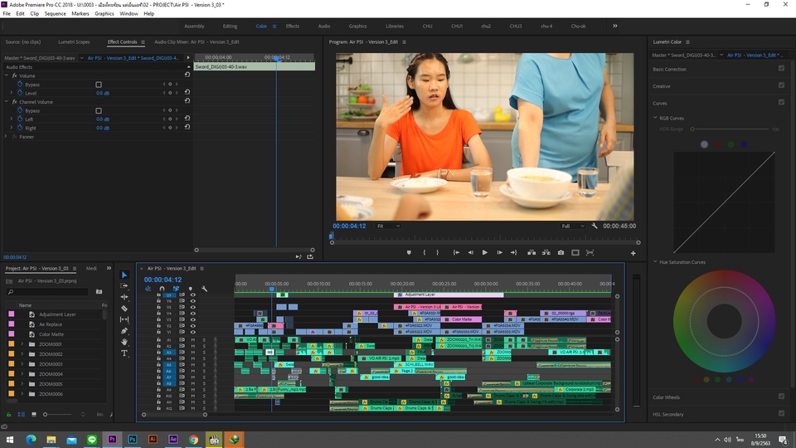Open the Graphics menu

click(x=104, y=14)
